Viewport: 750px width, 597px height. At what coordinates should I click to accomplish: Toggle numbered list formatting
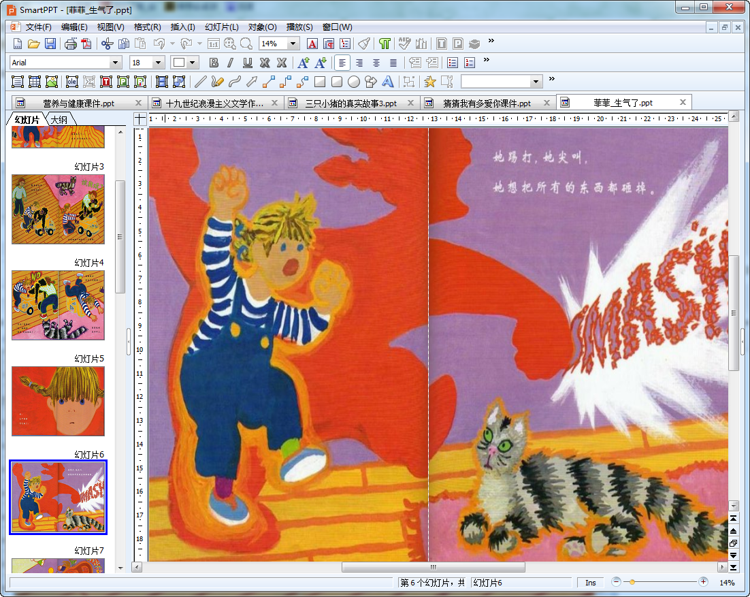click(x=470, y=63)
